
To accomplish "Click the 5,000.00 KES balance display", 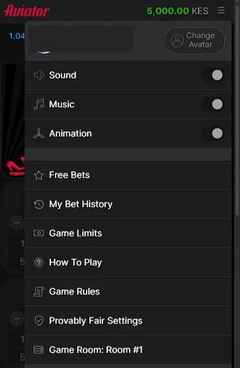I will click(x=177, y=11).
